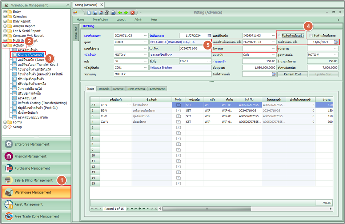The width and height of the screenshot is (345, 224).
Task: Click the red X close icon in toolbar
Action: point(133,12)
